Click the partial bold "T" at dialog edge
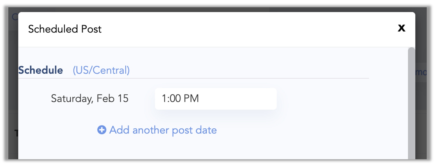The image size is (434, 167). click(x=16, y=133)
